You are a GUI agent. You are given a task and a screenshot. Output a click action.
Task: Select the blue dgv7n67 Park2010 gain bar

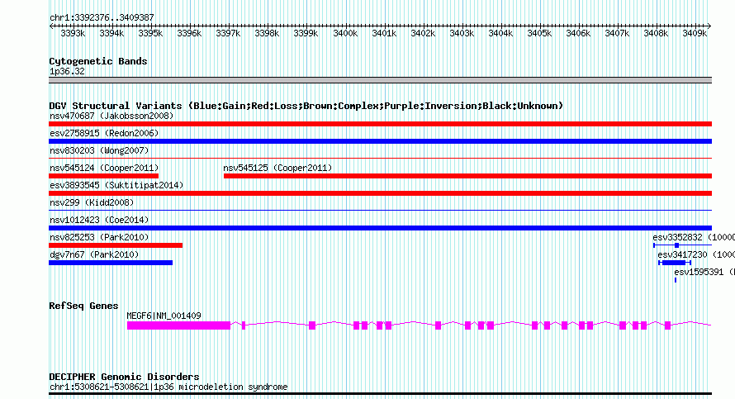click(x=111, y=263)
